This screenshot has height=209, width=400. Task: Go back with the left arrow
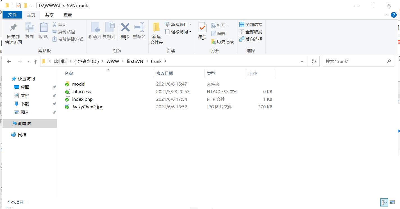pos(9,61)
